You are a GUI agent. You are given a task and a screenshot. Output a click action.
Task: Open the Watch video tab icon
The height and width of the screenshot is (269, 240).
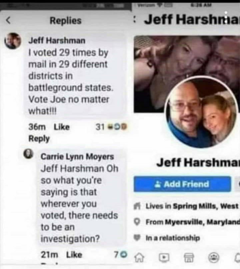click(x=164, y=257)
